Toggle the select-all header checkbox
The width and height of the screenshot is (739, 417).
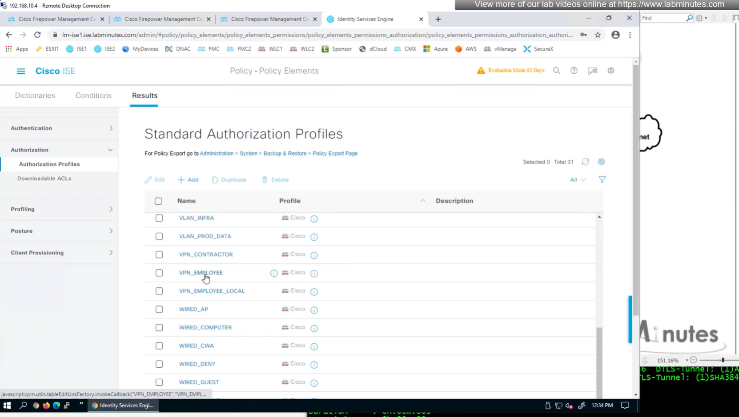[x=158, y=201]
